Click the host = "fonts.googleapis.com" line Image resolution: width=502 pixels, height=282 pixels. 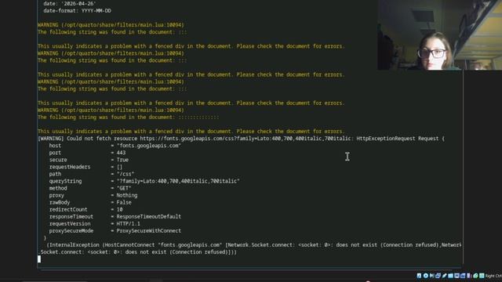click(115, 146)
